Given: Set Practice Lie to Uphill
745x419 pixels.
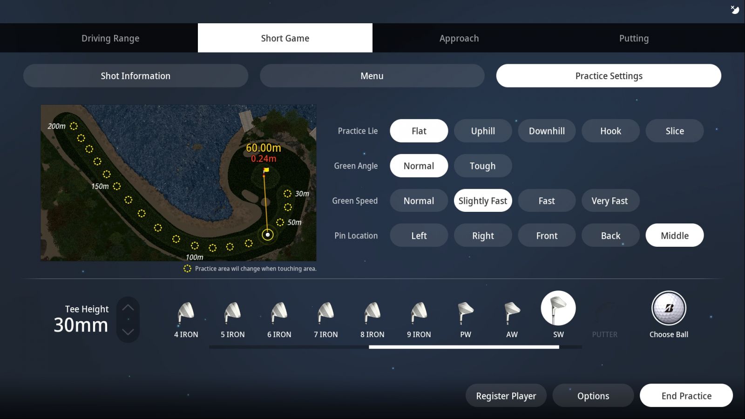Looking at the screenshot, I should pyautogui.click(x=483, y=131).
